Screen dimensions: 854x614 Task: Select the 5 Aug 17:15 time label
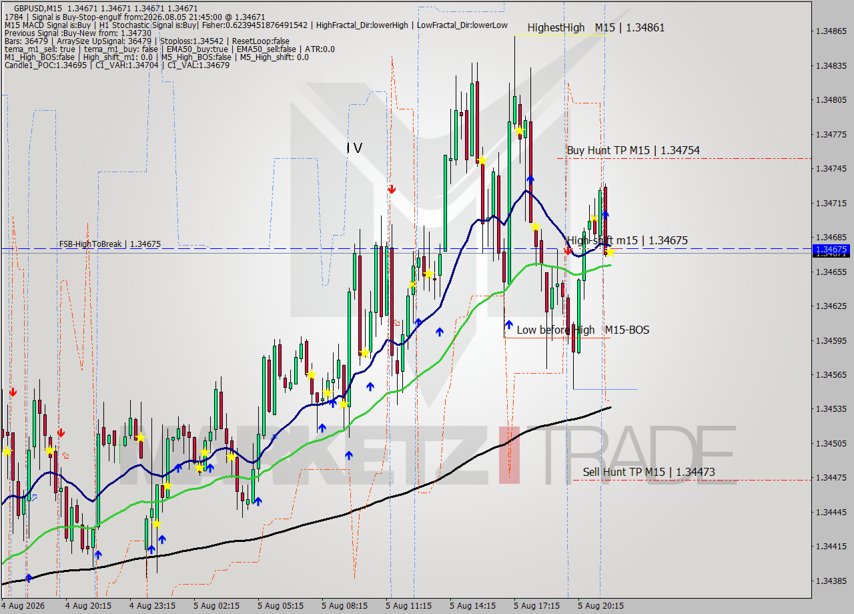(x=536, y=606)
